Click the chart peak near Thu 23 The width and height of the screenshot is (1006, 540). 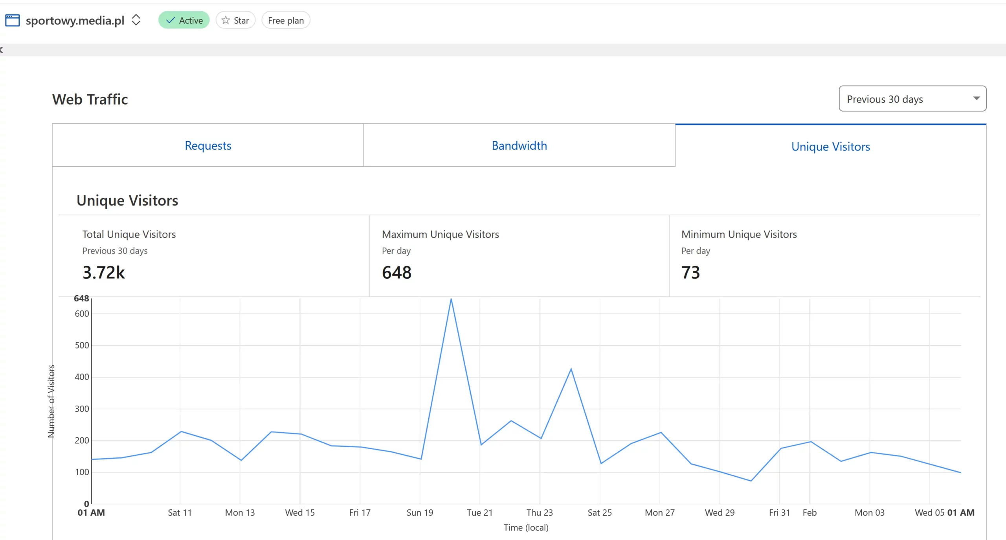coord(571,369)
